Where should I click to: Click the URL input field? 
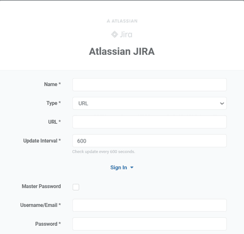point(149,122)
